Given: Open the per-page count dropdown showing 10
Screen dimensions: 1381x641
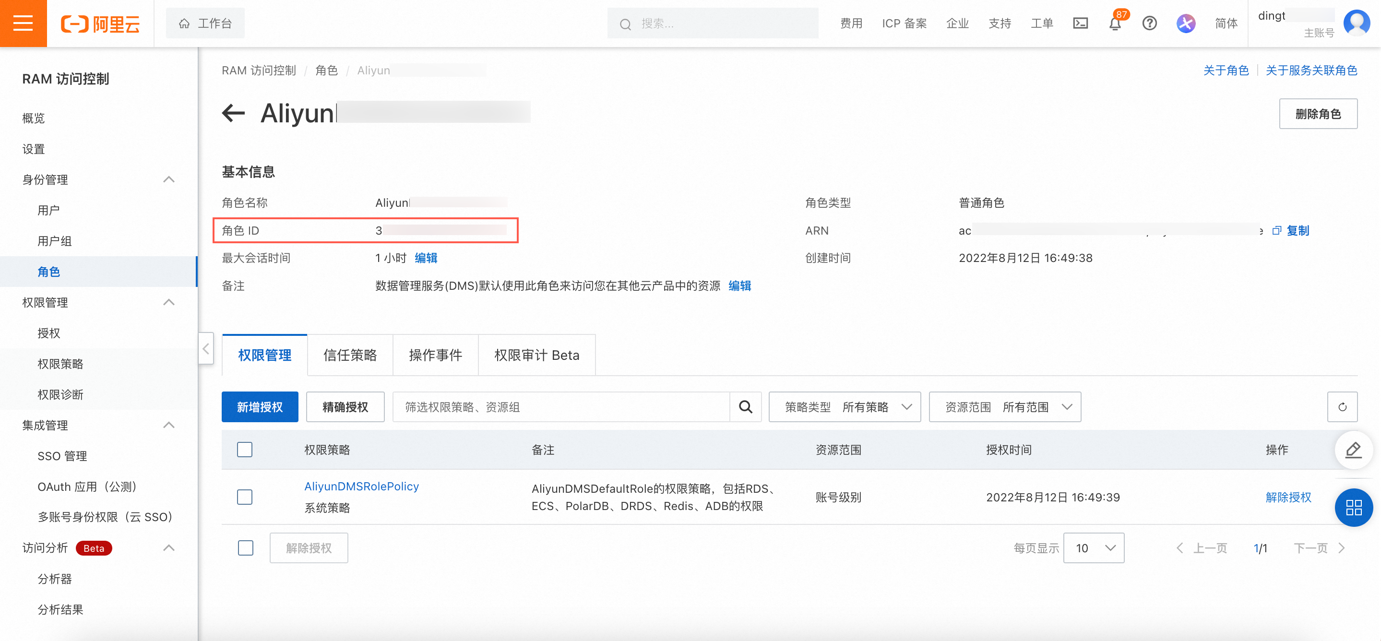Looking at the screenshot, I should (1094, 548).
